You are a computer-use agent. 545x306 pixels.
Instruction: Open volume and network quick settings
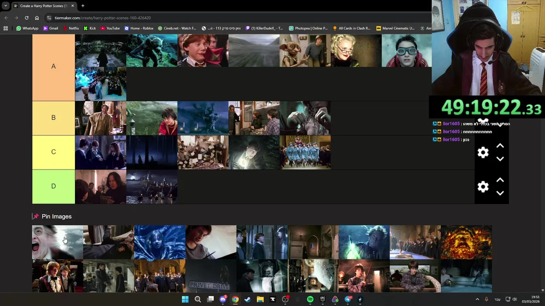coord(511,299)
